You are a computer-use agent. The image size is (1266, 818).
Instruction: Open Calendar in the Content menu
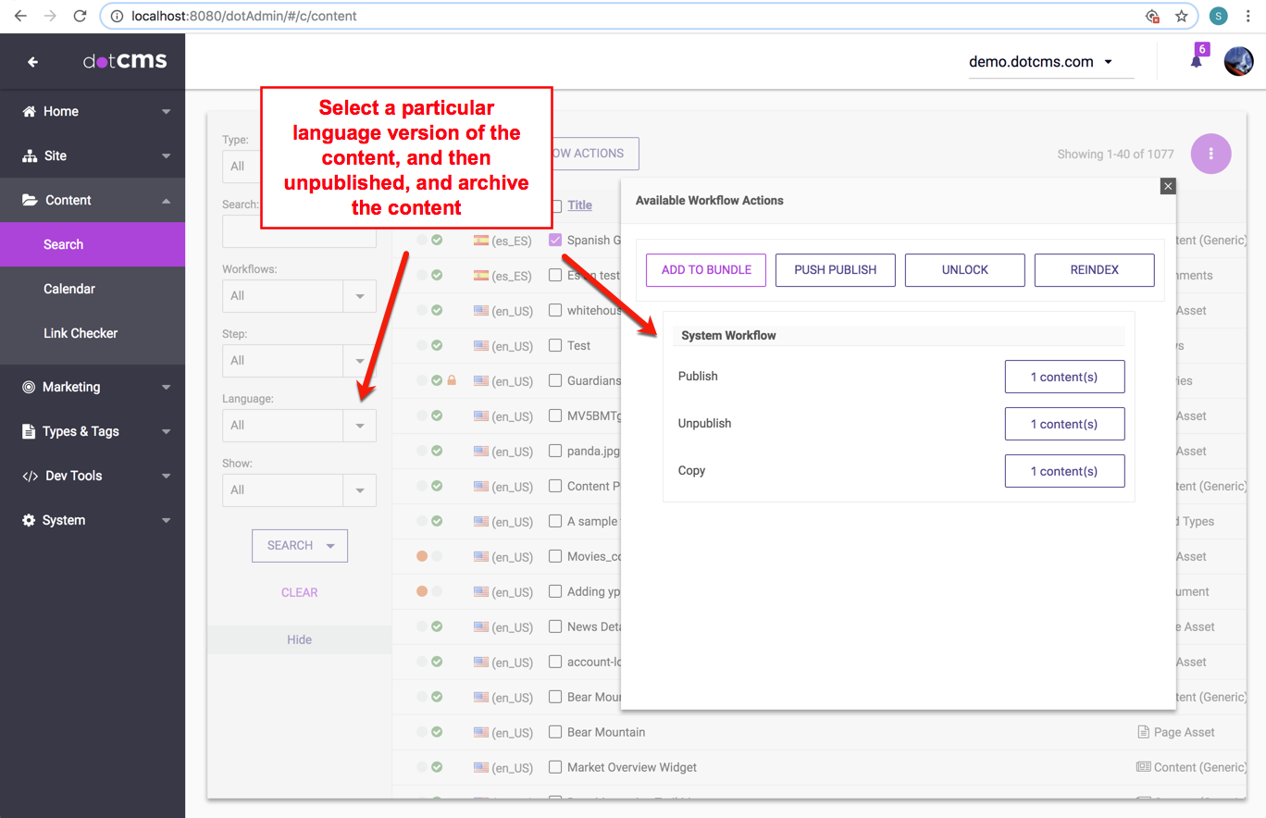coord(69,289)
